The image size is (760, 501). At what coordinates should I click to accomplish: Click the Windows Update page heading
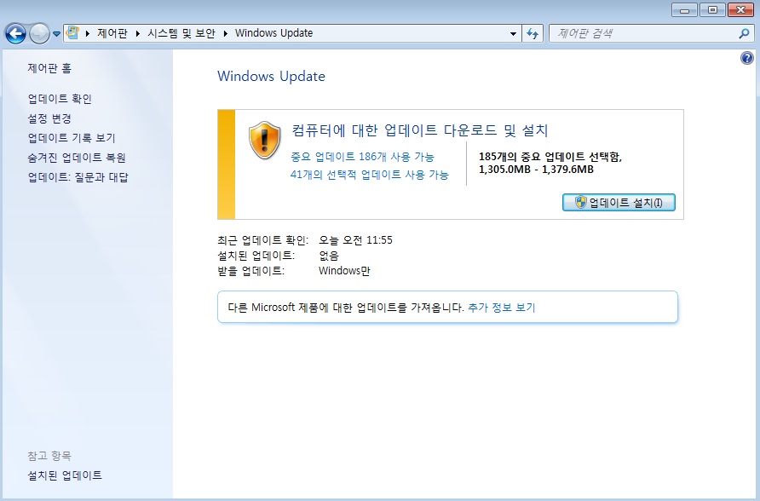coord(271,76)
